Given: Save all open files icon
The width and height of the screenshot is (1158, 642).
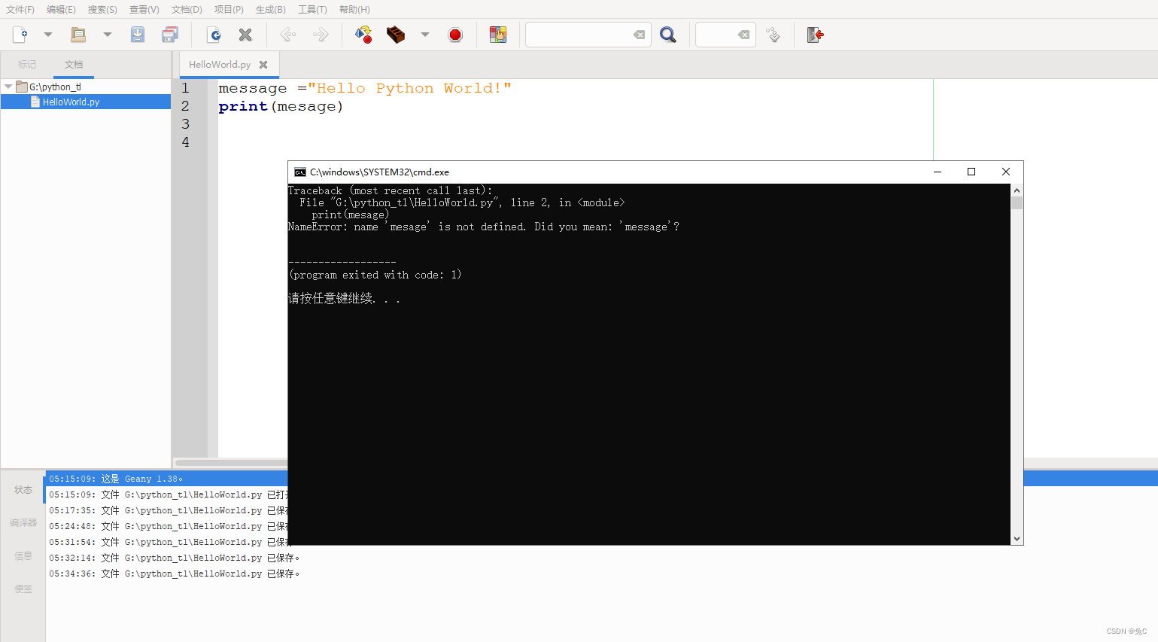Looking at the screenshot, I should 170,35.
